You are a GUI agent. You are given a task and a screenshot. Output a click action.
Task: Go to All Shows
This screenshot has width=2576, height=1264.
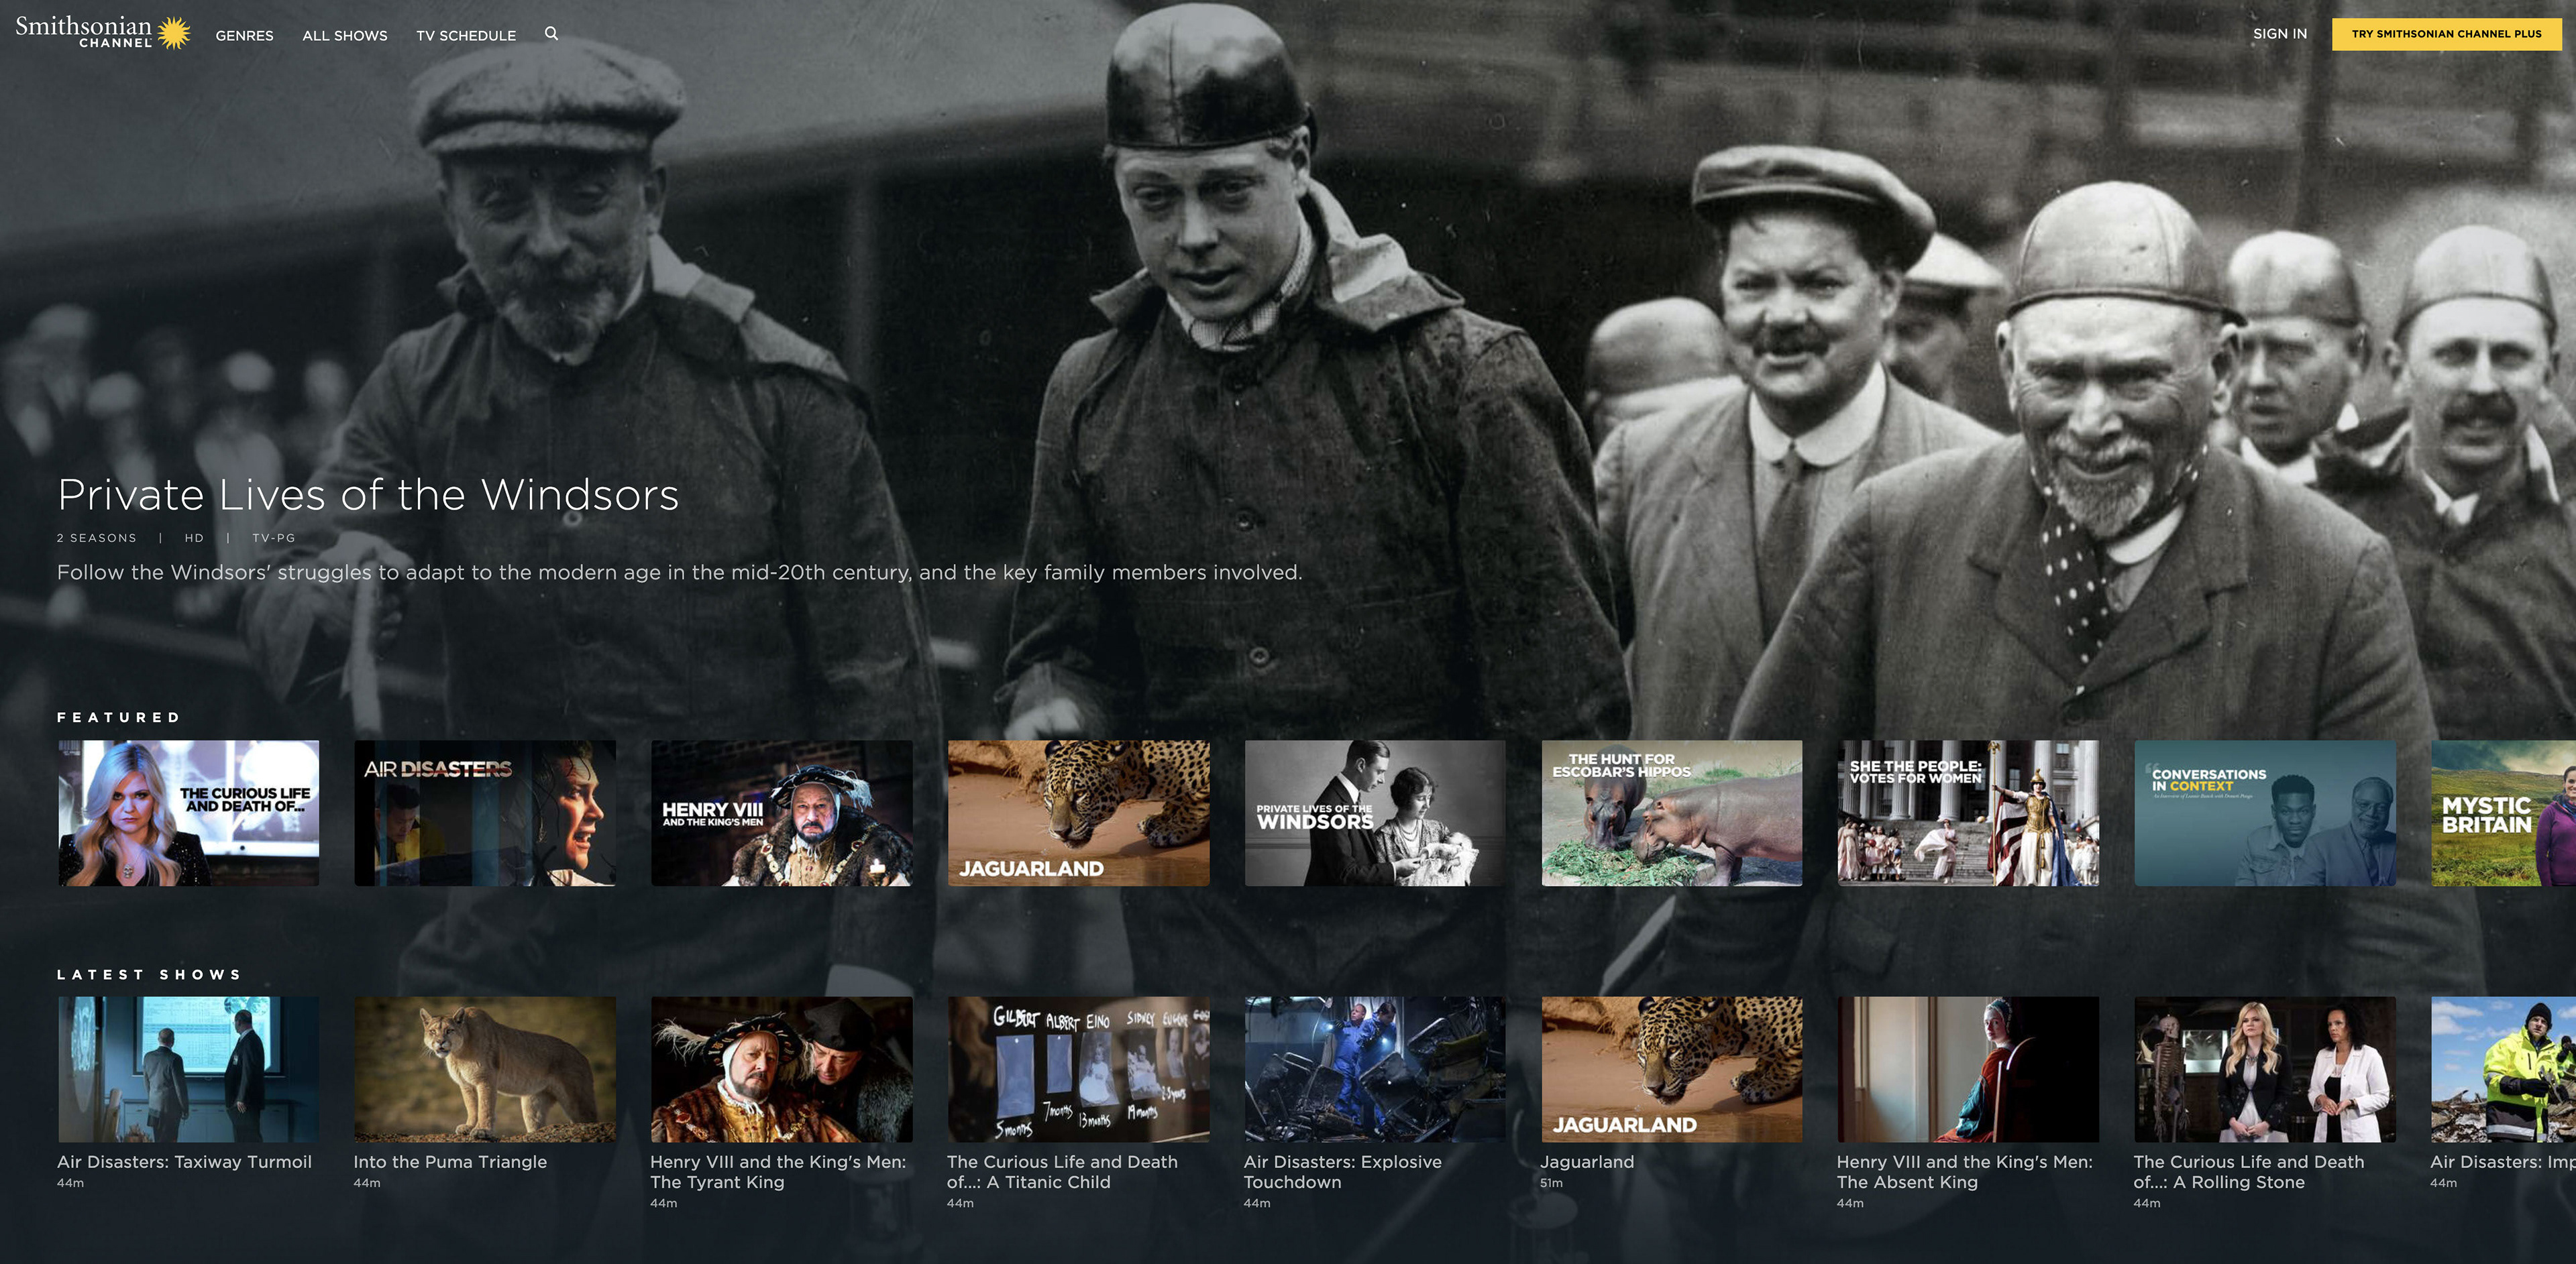click(345, 35)
